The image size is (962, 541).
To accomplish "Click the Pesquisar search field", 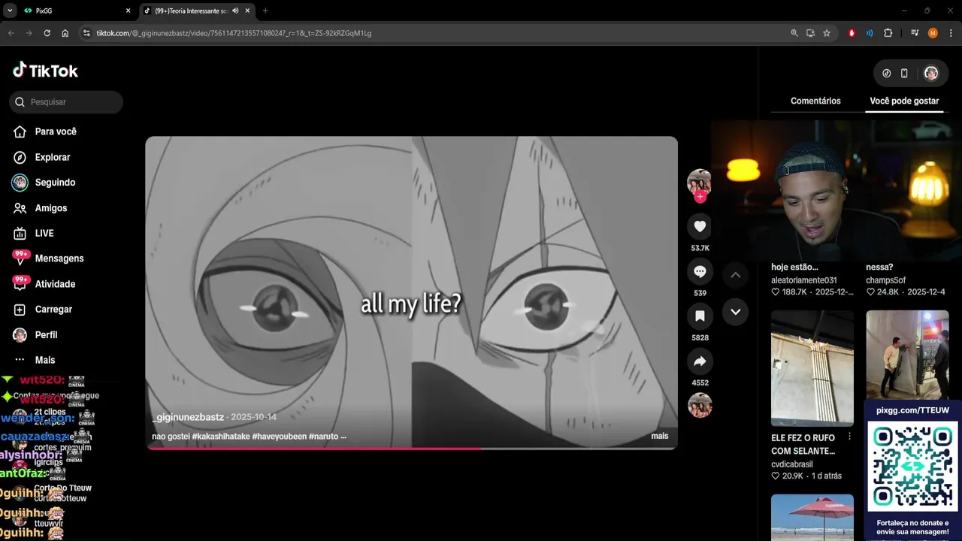I will [x=66, y=102].
